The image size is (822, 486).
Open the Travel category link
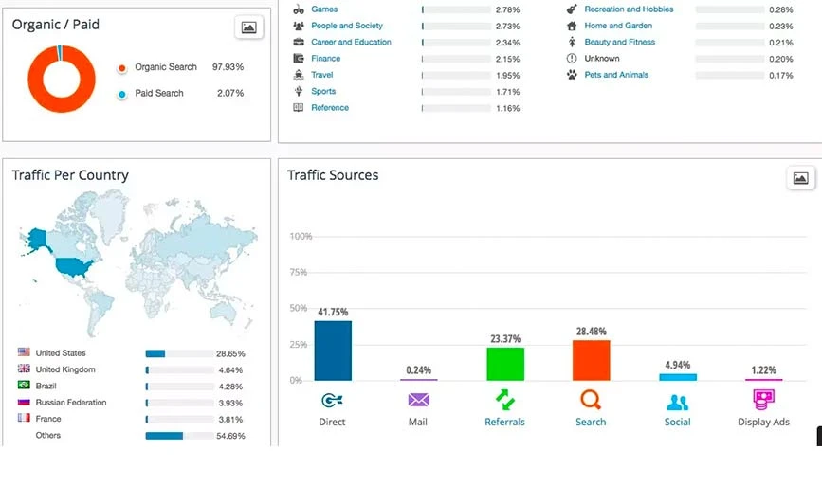coord(322,75)
